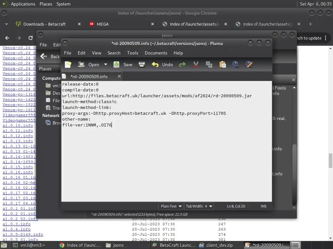Close the MEGA Chrome tab
The height and width of the screenshot is (249, 333).
point(153,24)
